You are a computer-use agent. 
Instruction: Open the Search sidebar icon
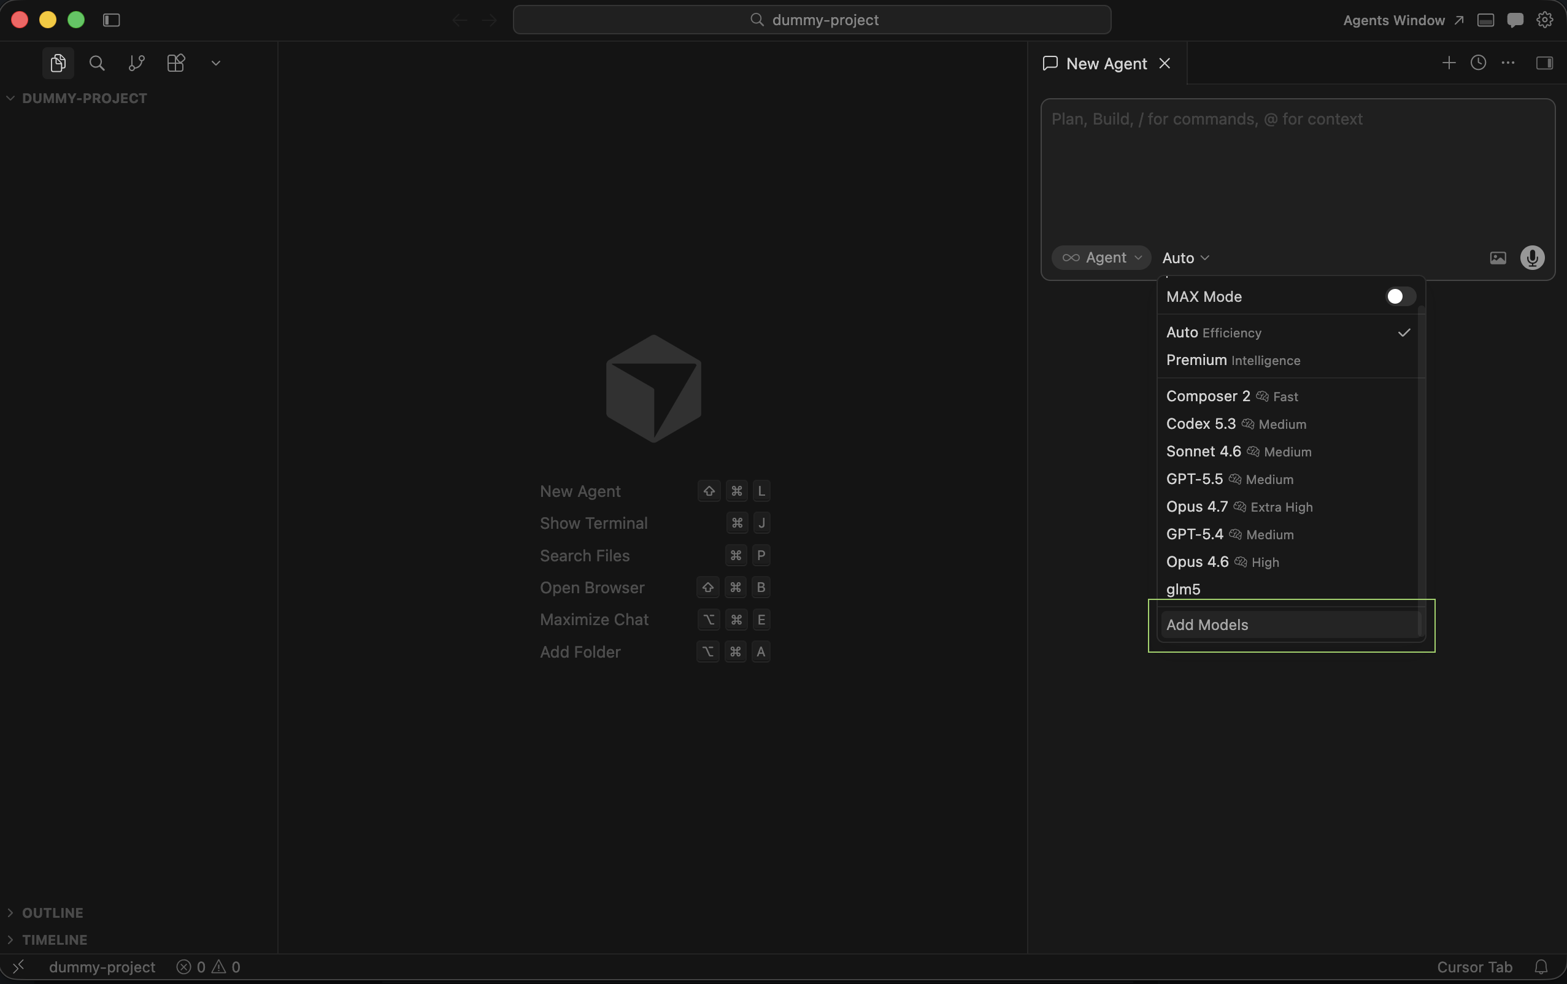tap(97, 63)
